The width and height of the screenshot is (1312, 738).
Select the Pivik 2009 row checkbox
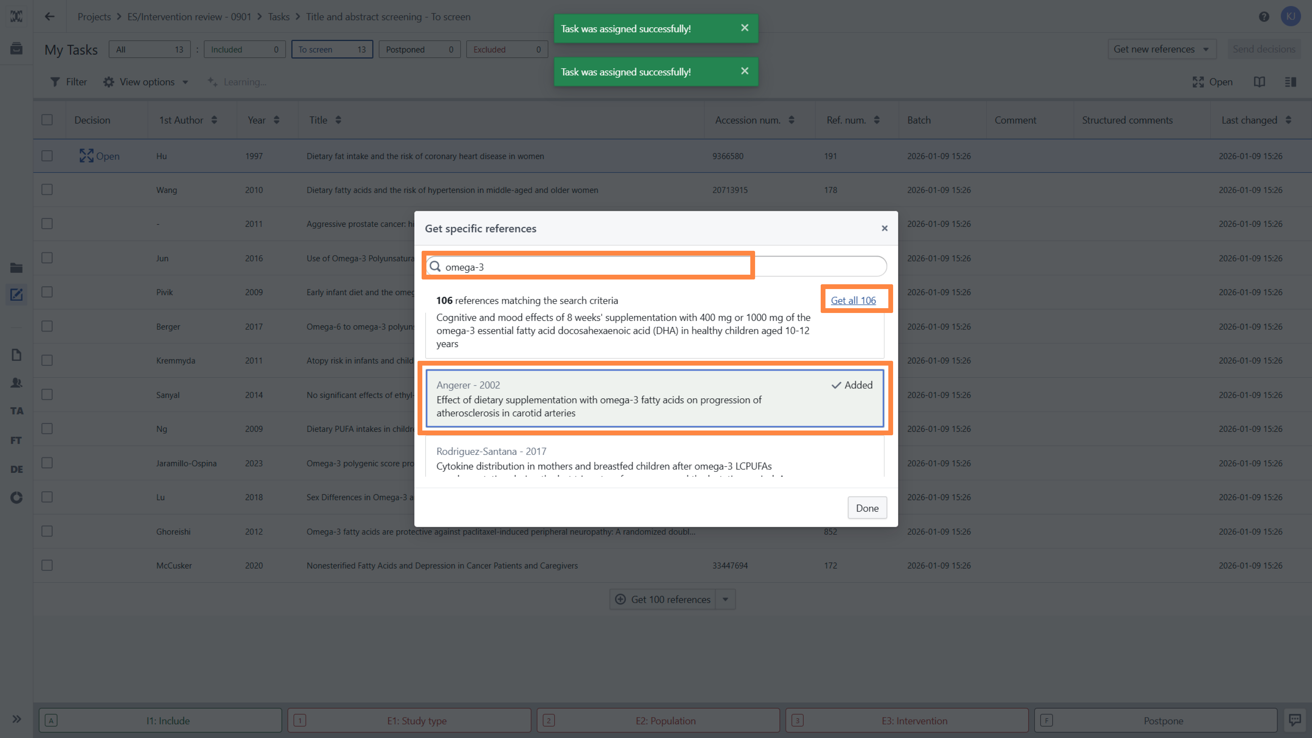[47, 292]
